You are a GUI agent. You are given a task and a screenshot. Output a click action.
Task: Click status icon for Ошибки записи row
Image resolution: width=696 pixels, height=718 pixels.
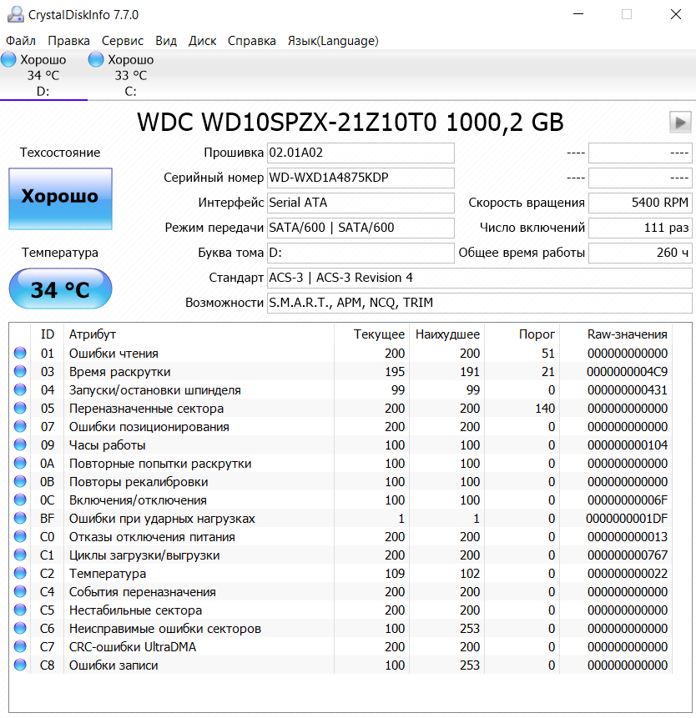click(x=20, y=665)
